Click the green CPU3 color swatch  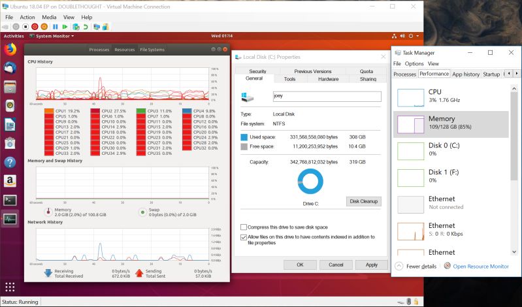point(141,111)
